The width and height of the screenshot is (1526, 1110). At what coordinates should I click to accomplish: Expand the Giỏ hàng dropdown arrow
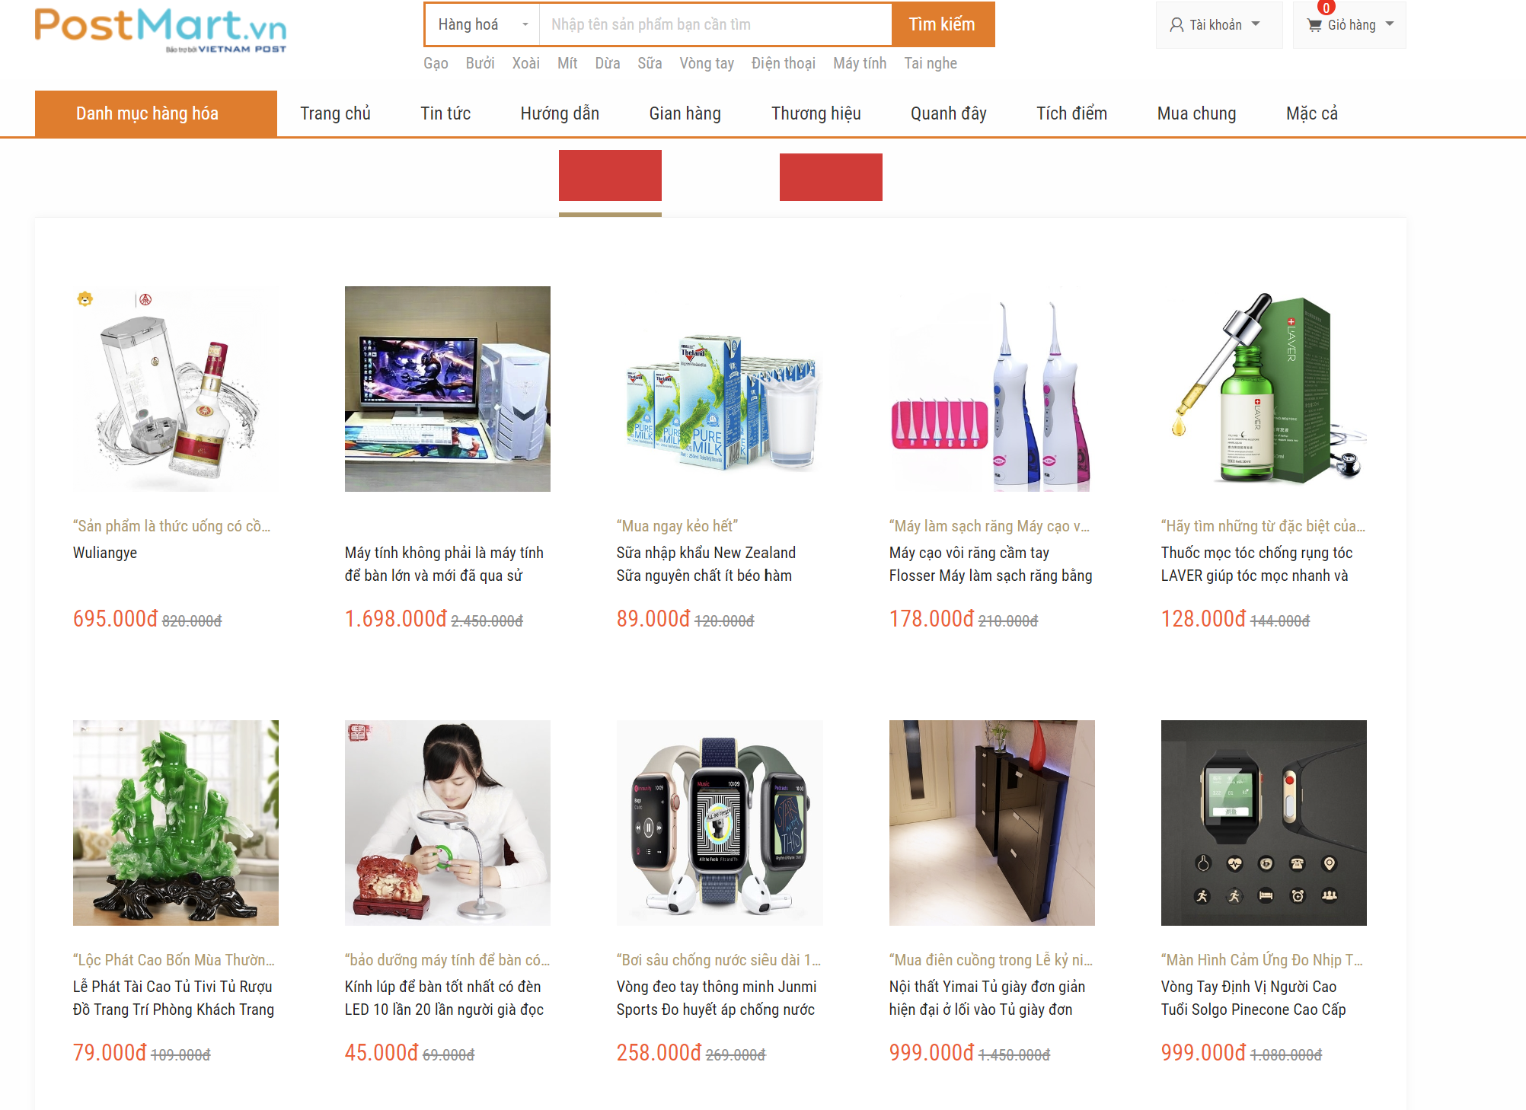[1390, 24]
